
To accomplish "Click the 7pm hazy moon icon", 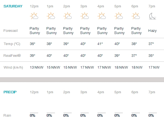I will pos(152,16).
